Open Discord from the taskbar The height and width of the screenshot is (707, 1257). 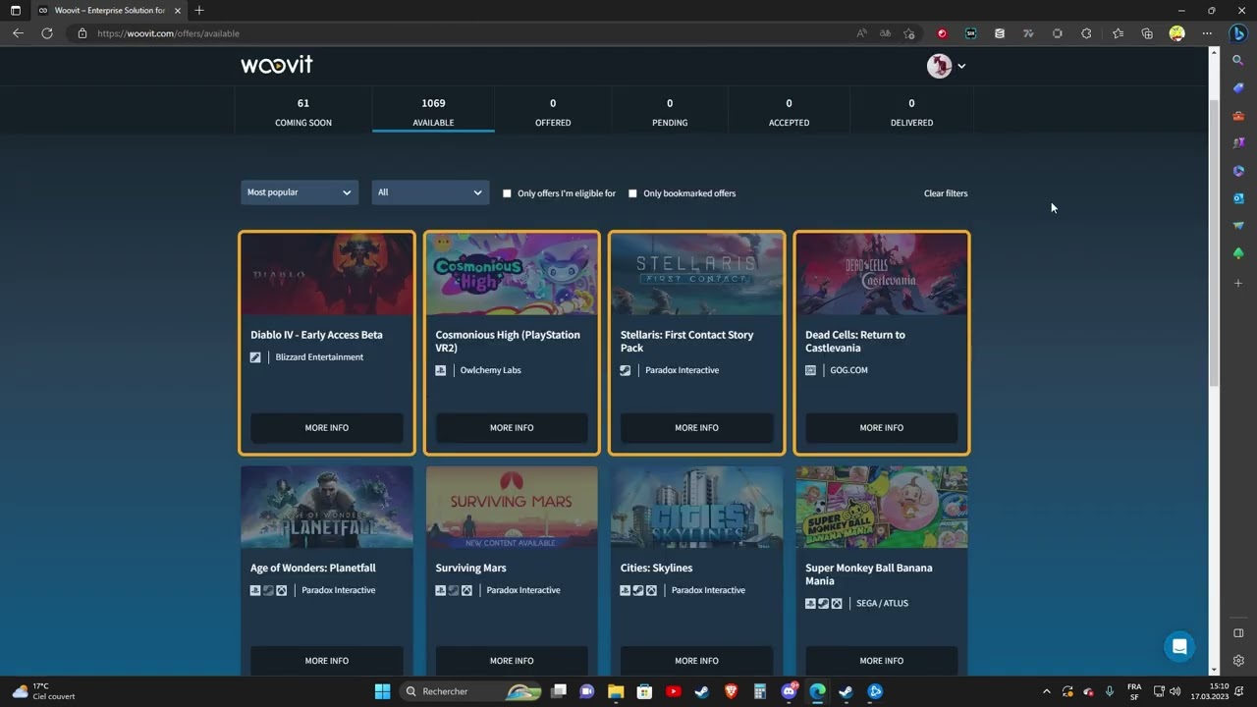point(789,691)
